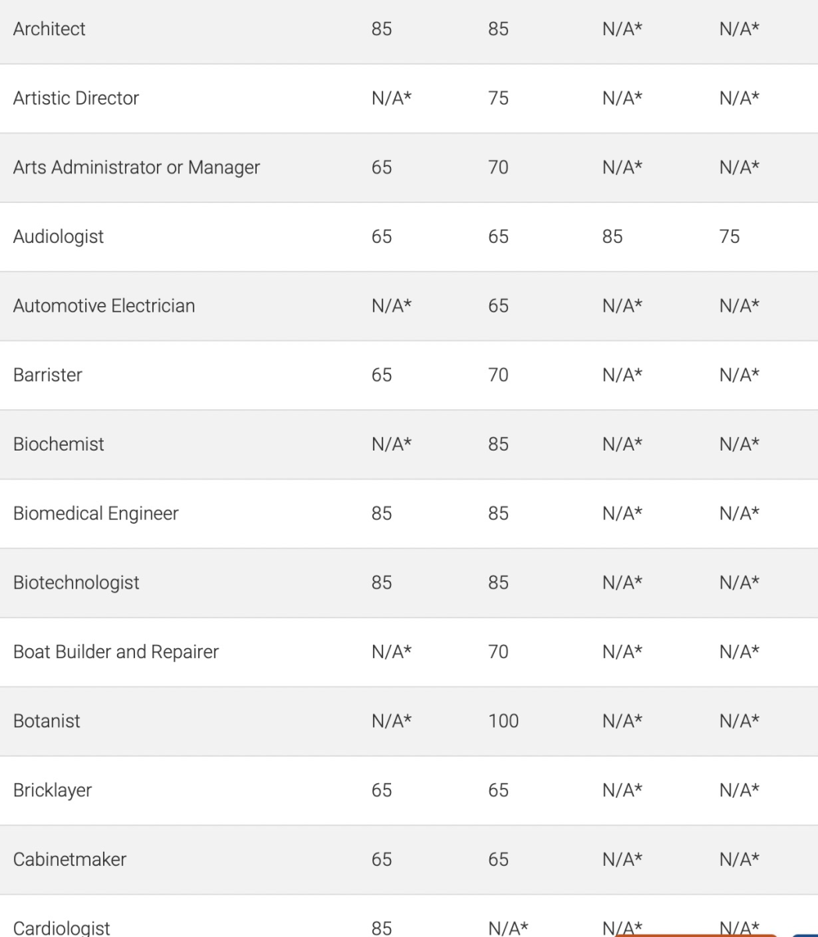Click Arts Administrator or Manager text
The width and height of the screenshot is (818, 937).
pos(137,167)
